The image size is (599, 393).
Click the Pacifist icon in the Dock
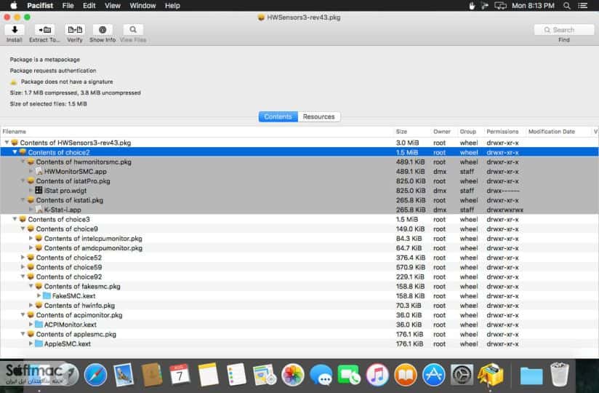pyautogui.click(x=491, y=375)
